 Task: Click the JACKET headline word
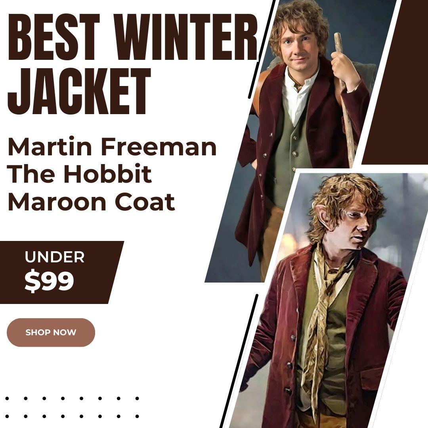79,92
